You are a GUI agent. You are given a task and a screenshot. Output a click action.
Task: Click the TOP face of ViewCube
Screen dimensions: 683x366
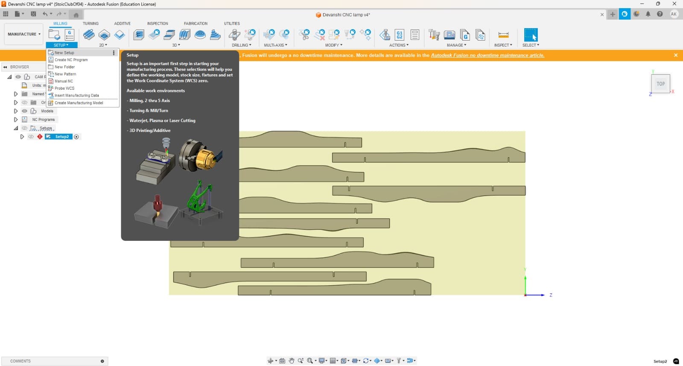tap(661, 84)
